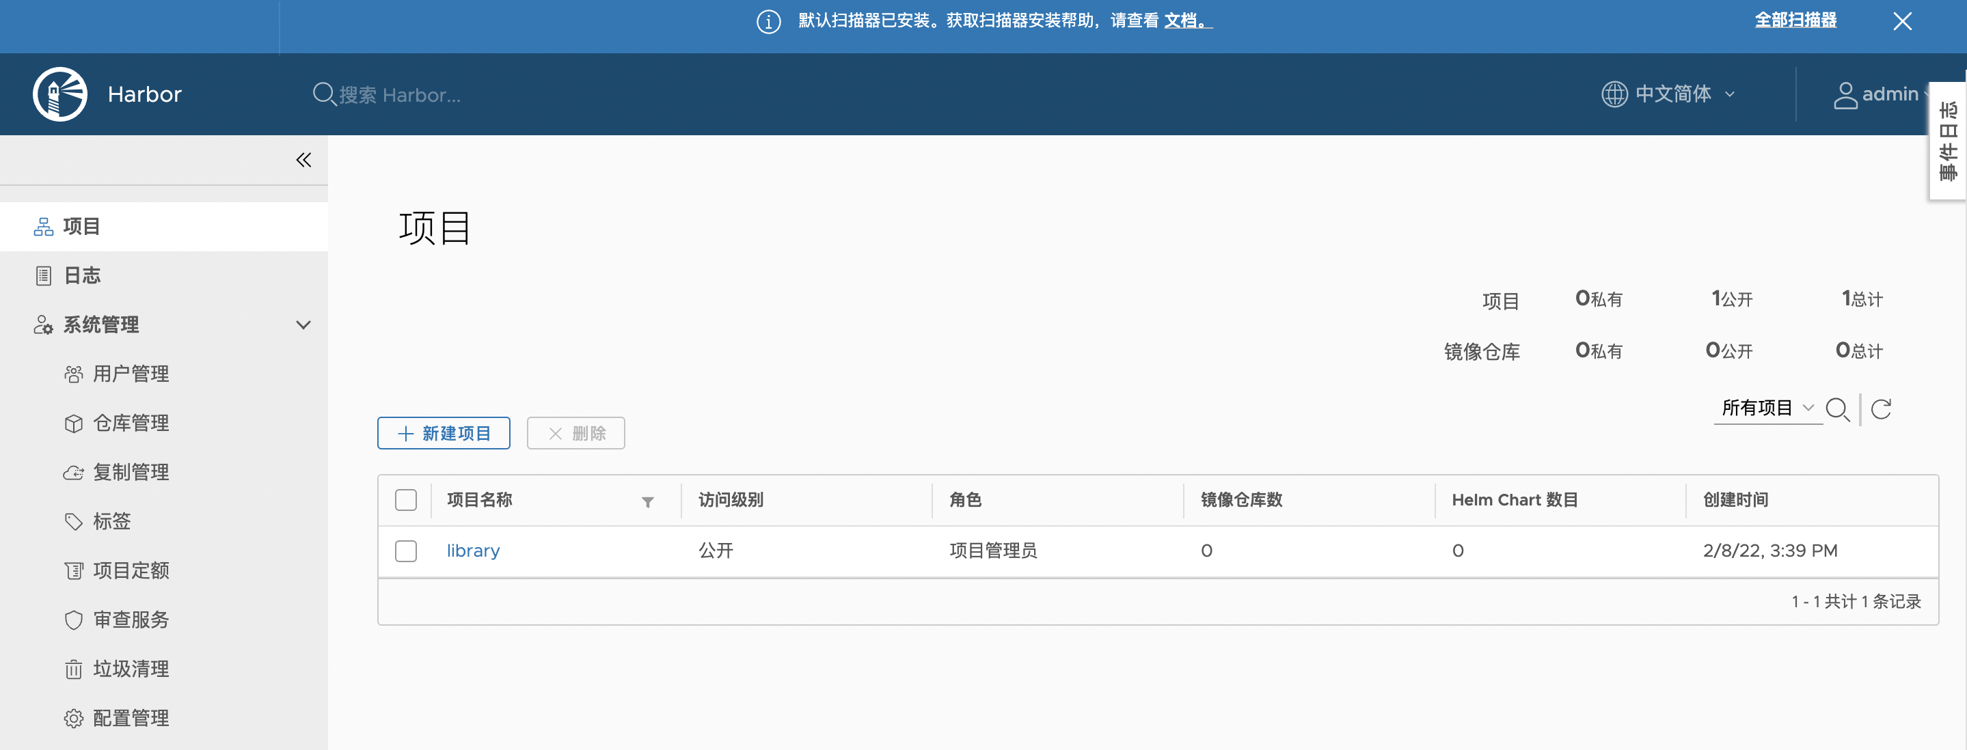Open 日志 logs in sidebar
Viewport: 1967px width, 750px height.
click(x=82, y=275)
